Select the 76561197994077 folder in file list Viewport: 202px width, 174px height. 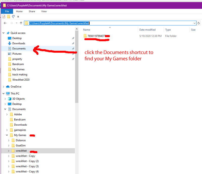(x=97, y=36)
